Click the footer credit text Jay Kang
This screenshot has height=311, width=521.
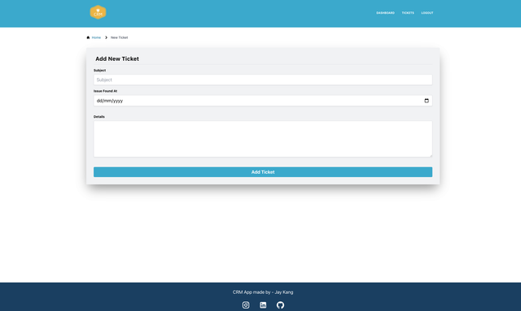tap(284, 292)
